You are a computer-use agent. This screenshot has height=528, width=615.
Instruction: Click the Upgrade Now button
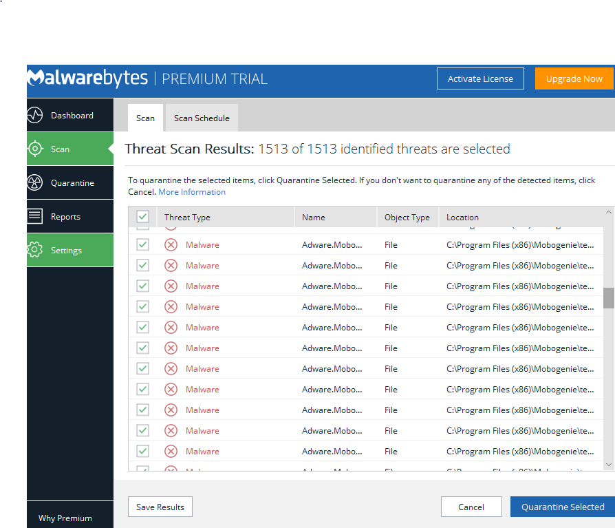click(x=574, y=78)
